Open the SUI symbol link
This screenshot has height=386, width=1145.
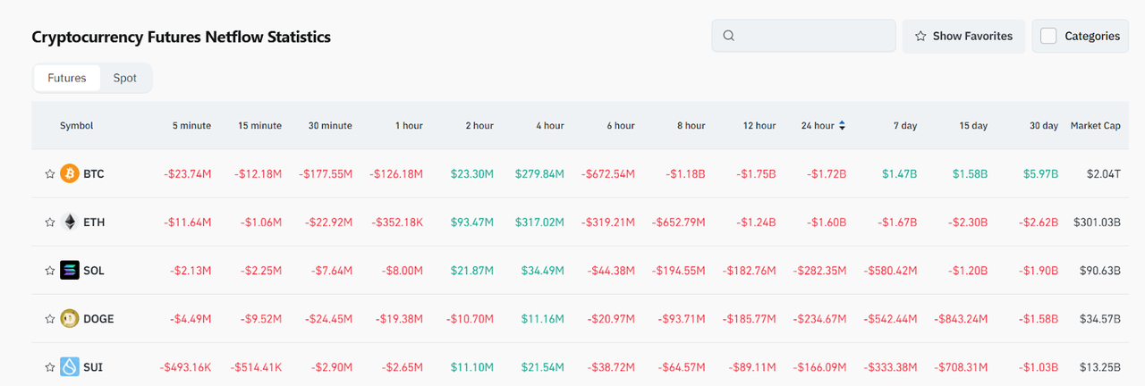coord(93,366)
